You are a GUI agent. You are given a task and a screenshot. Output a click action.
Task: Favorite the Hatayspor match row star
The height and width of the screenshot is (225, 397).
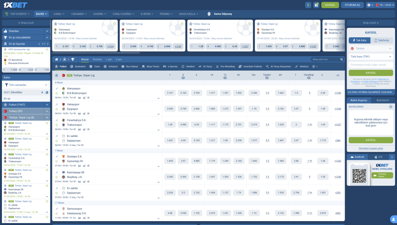[57, 109]
